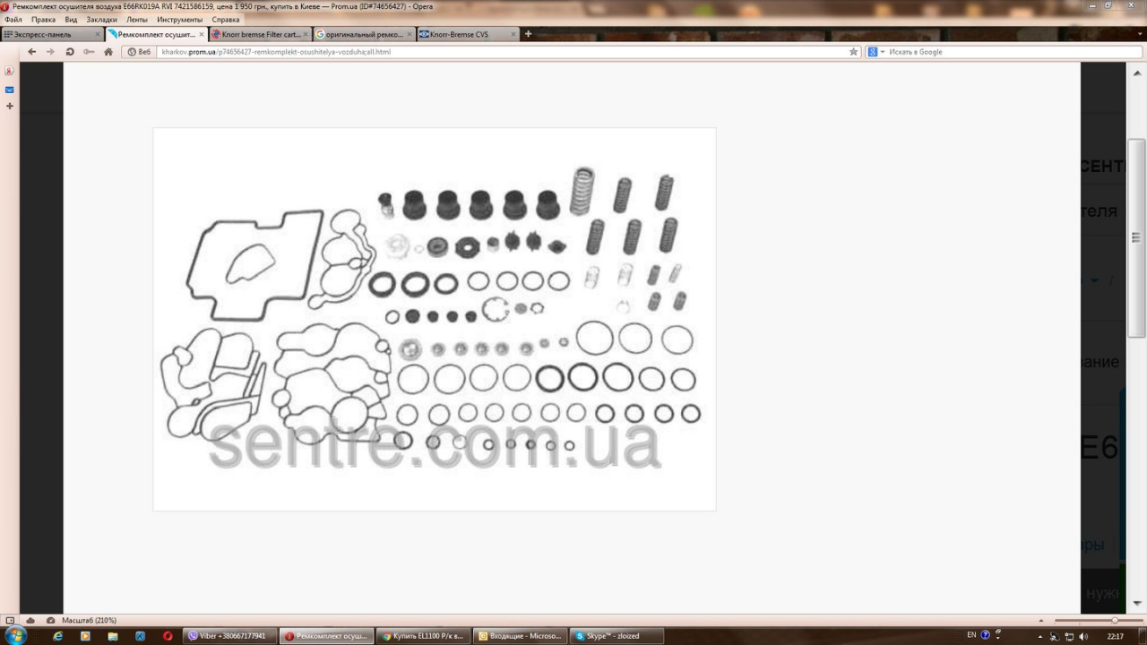Click the Масштаб (210%) zoom label
The width and height of the screenshot is (1147, 645).
[x=89, y=620]
